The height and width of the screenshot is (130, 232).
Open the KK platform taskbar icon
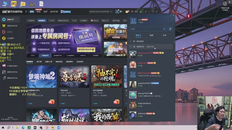tap(35, 128)
